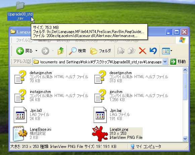
Task: Select the Upgrade08_std_rav desktop folder
Action: [20, 11]
